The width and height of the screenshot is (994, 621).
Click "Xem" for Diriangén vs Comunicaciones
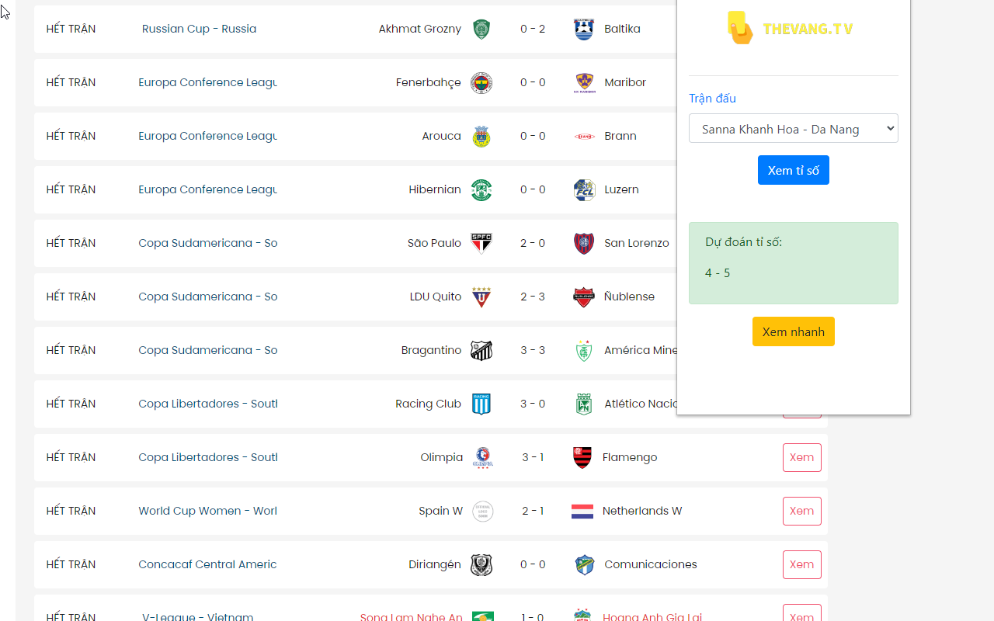tap(801, 565)
